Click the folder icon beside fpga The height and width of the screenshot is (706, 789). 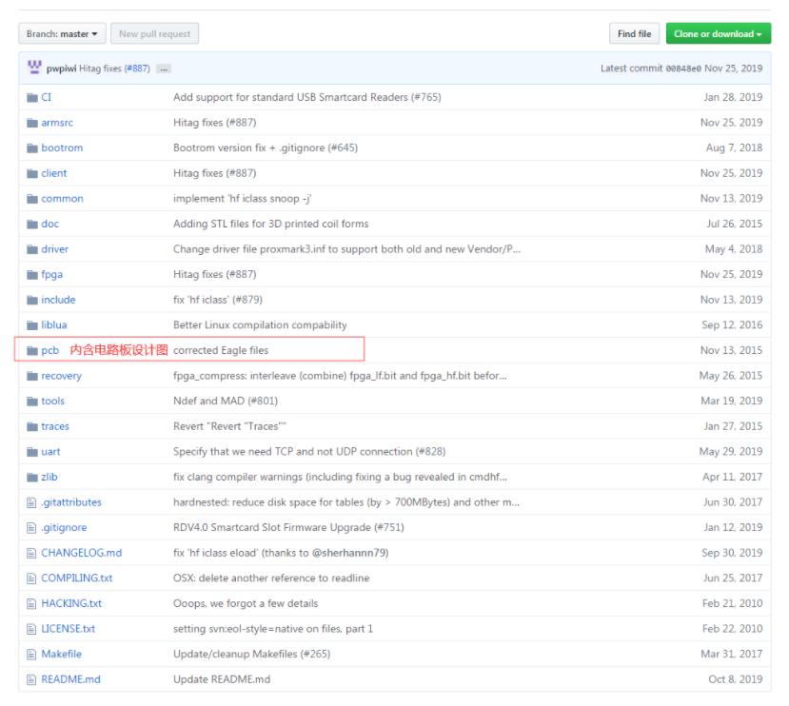[31, 274]
